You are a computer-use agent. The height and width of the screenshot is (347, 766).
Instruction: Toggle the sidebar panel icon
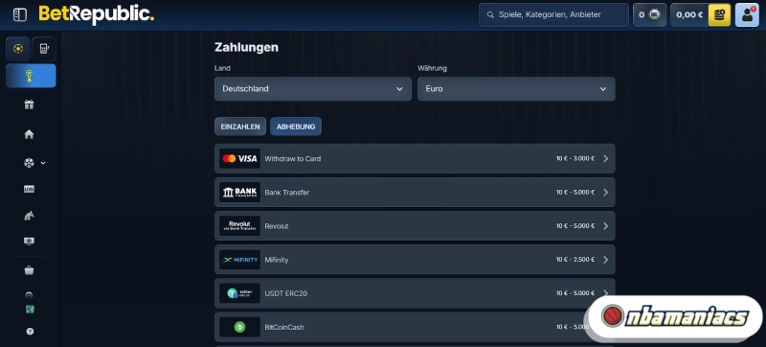coord(20,15)
